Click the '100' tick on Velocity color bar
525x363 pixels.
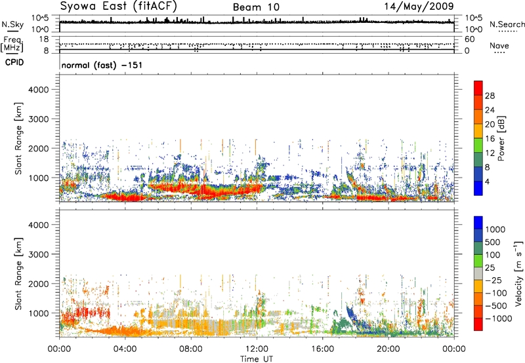pyautogui.click(x=493, y=255)
